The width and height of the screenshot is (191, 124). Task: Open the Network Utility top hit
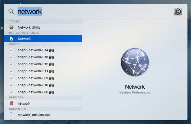43,27
